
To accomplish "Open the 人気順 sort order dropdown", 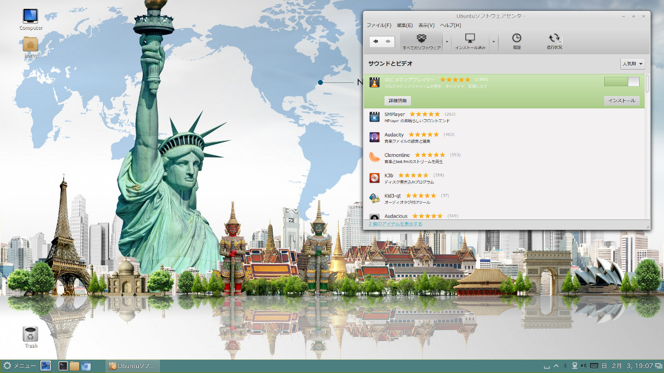I will click(632, 64).
